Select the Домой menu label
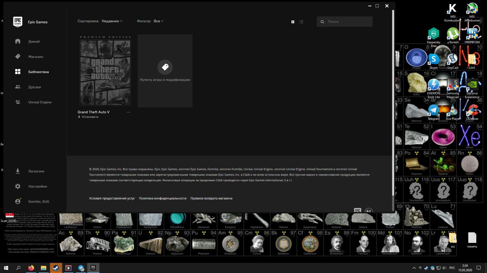The width and height of the screenshot is (487, 273). tap(34, 41)
